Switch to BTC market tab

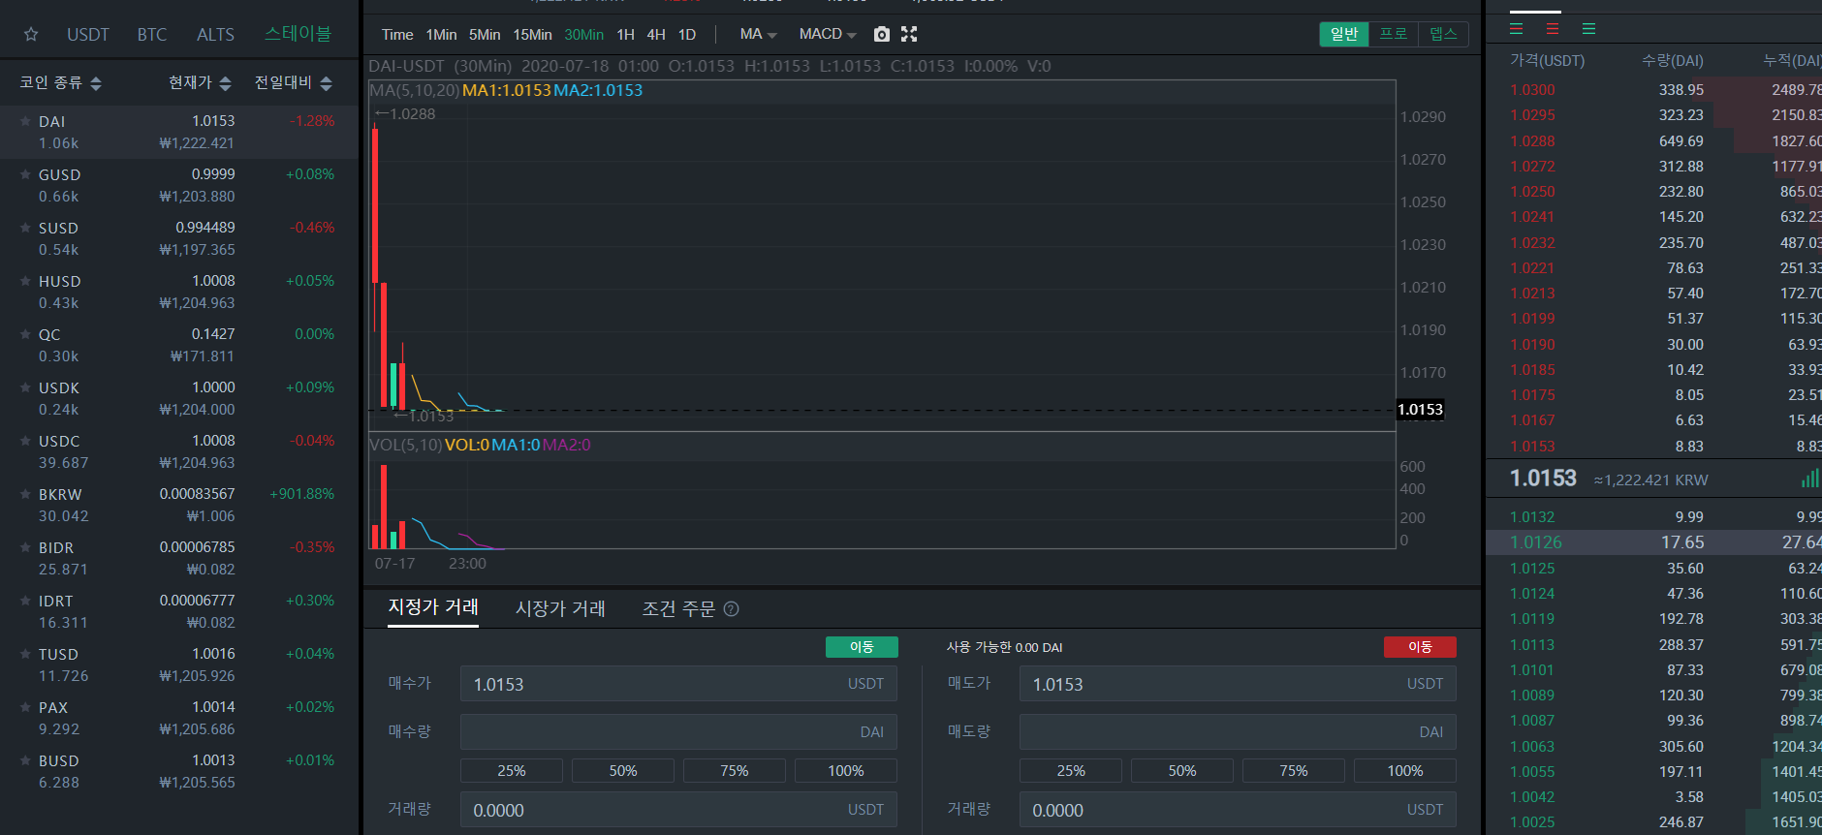coord(152,35)
